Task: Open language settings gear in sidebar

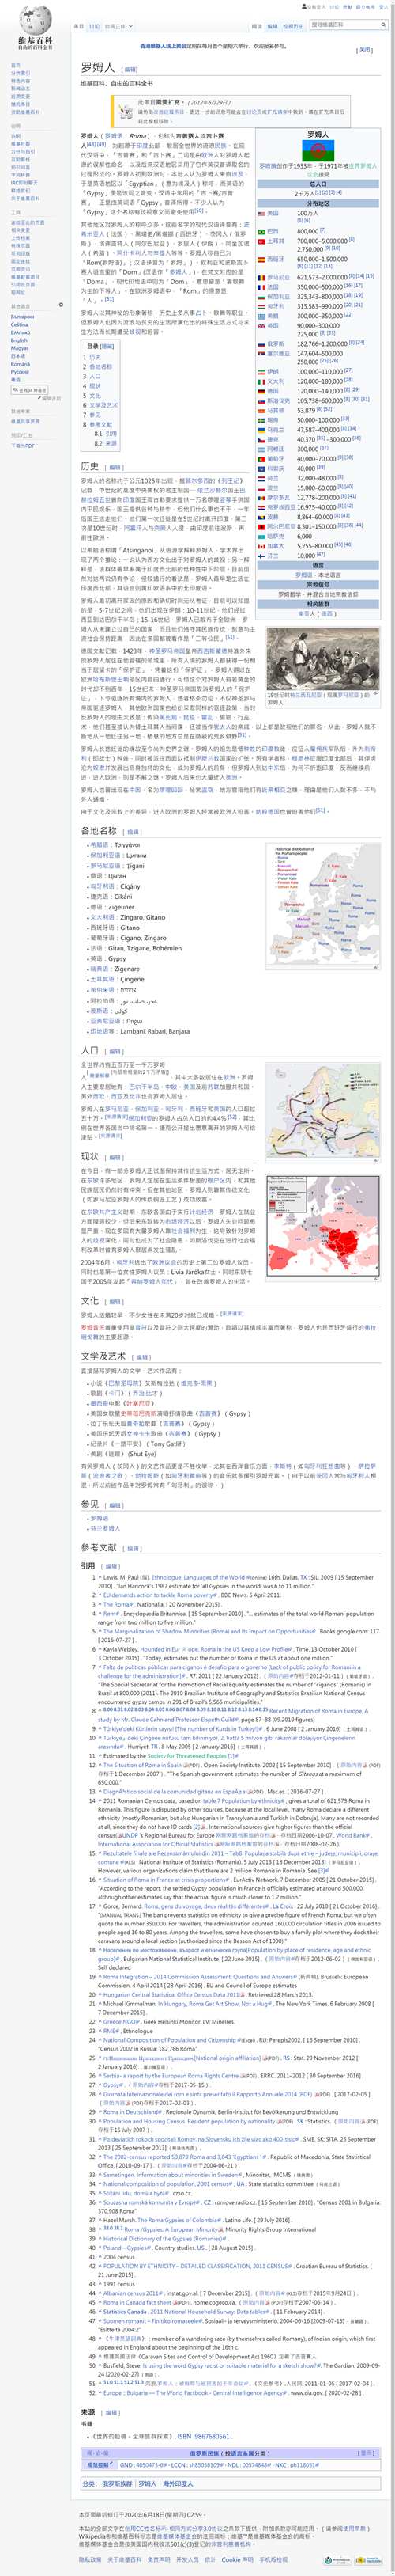Action: tap(61, 305)
